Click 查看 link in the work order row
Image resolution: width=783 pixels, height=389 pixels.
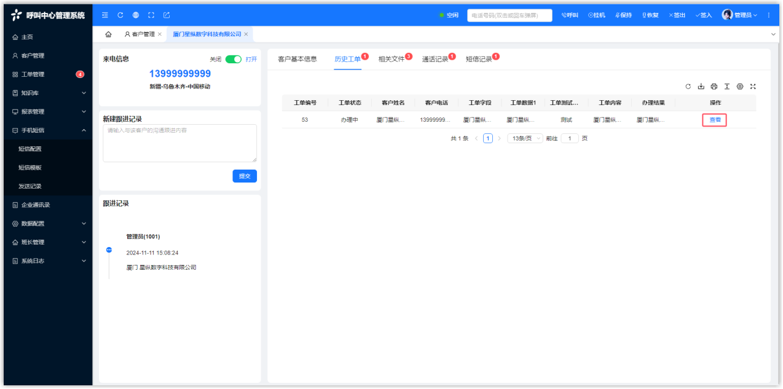tap(715, 120)
